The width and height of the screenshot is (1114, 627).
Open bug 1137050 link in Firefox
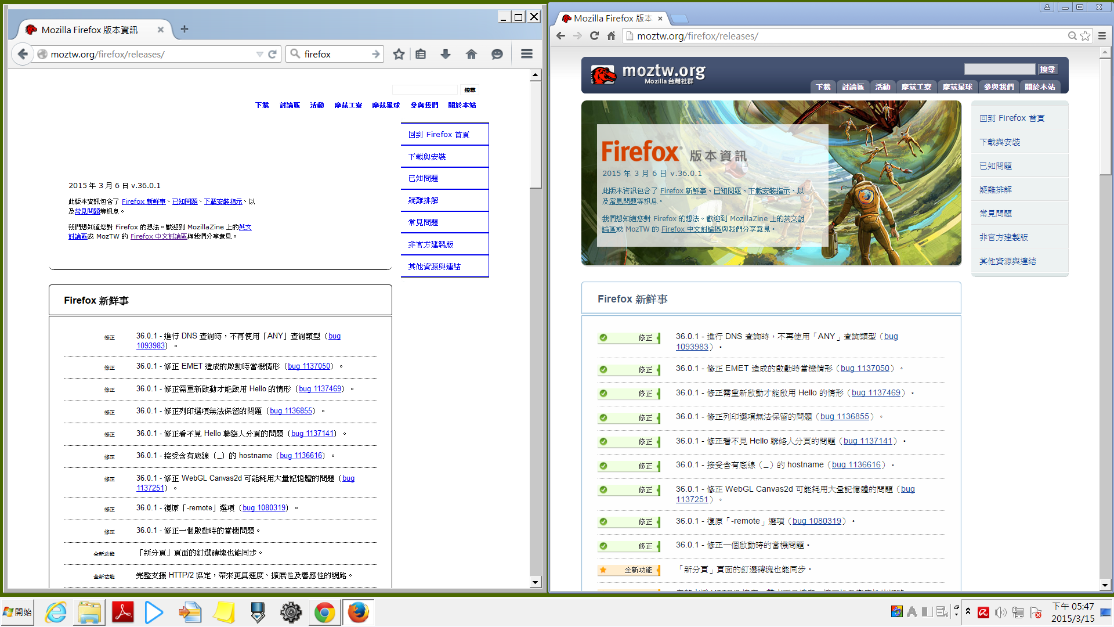coord(309,366)
